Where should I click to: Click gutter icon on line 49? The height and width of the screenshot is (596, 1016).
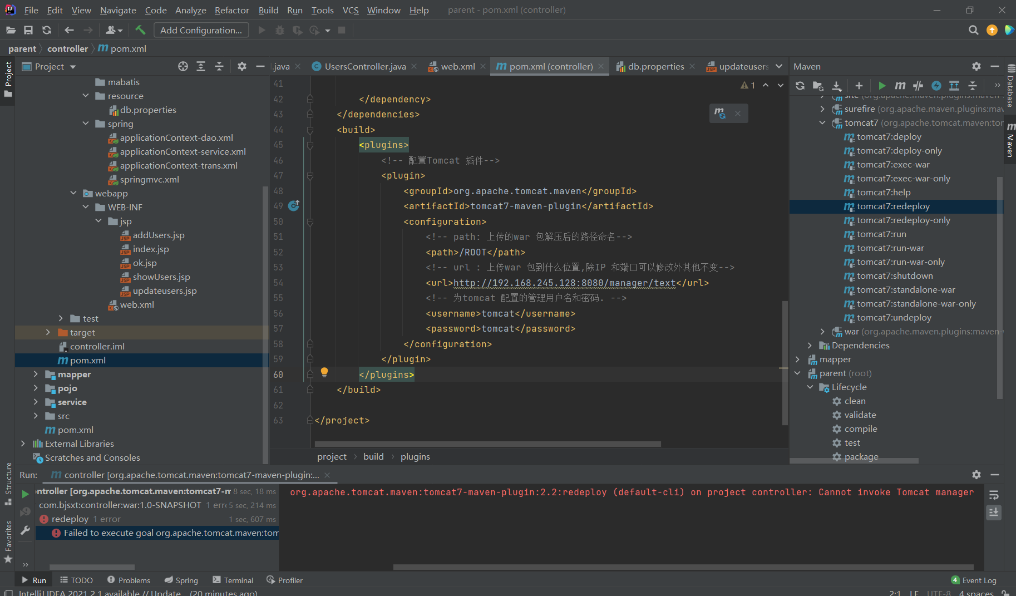(294, 205)
